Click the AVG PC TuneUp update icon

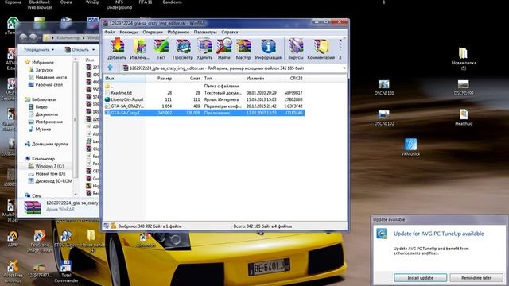382,234
